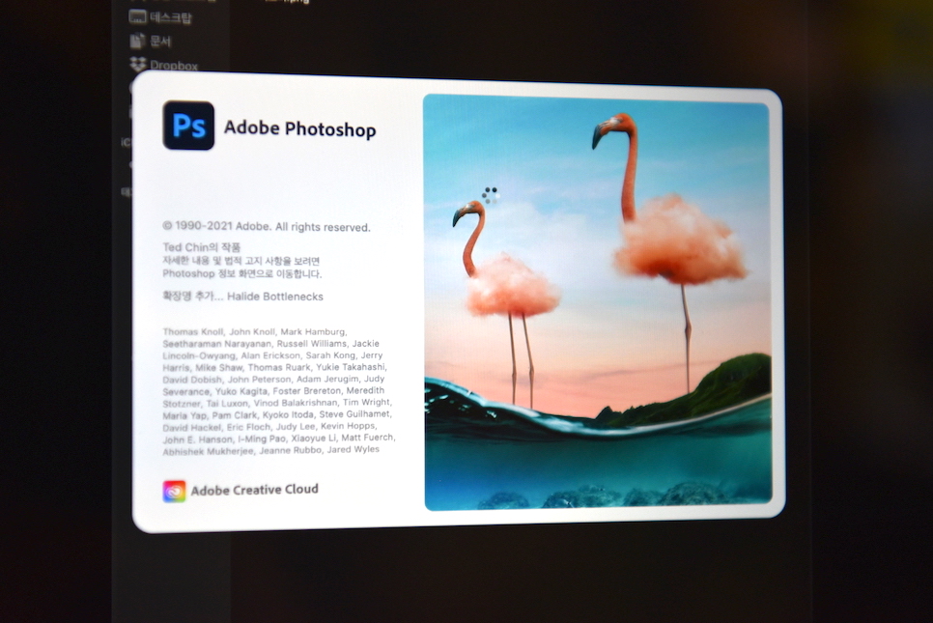Screen dimensions: 933x623
Task: Click the rainbow Creative Cloud icon
Action: (x=174, y=492)
